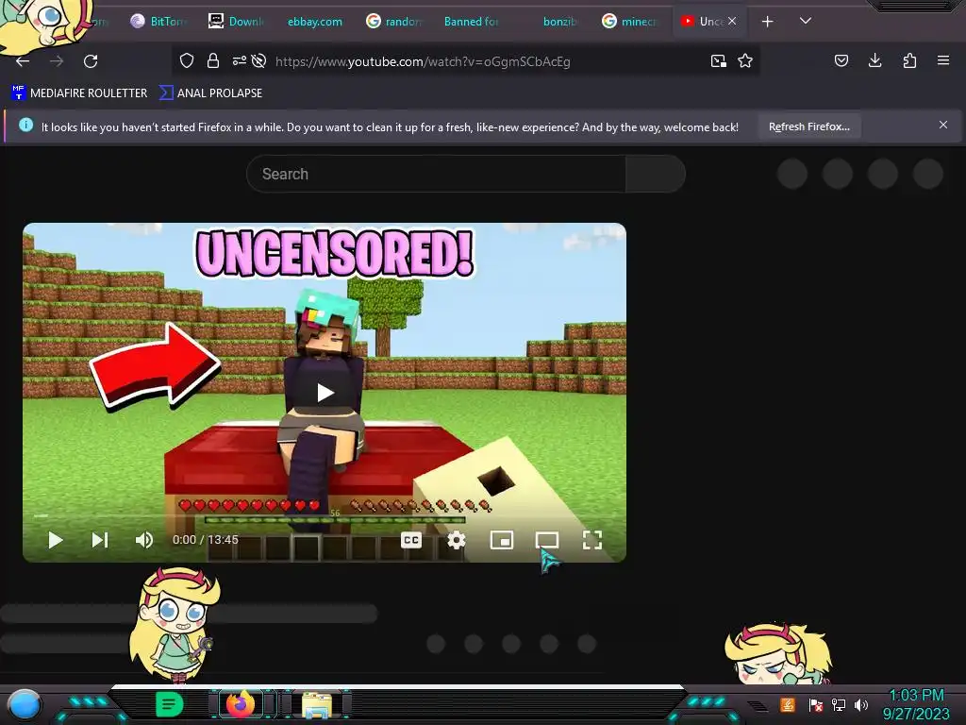Click the autoplay blocked icon in address bar
Image resolution: width=966 pixels, height=725 pixels.
click(259, 60)
